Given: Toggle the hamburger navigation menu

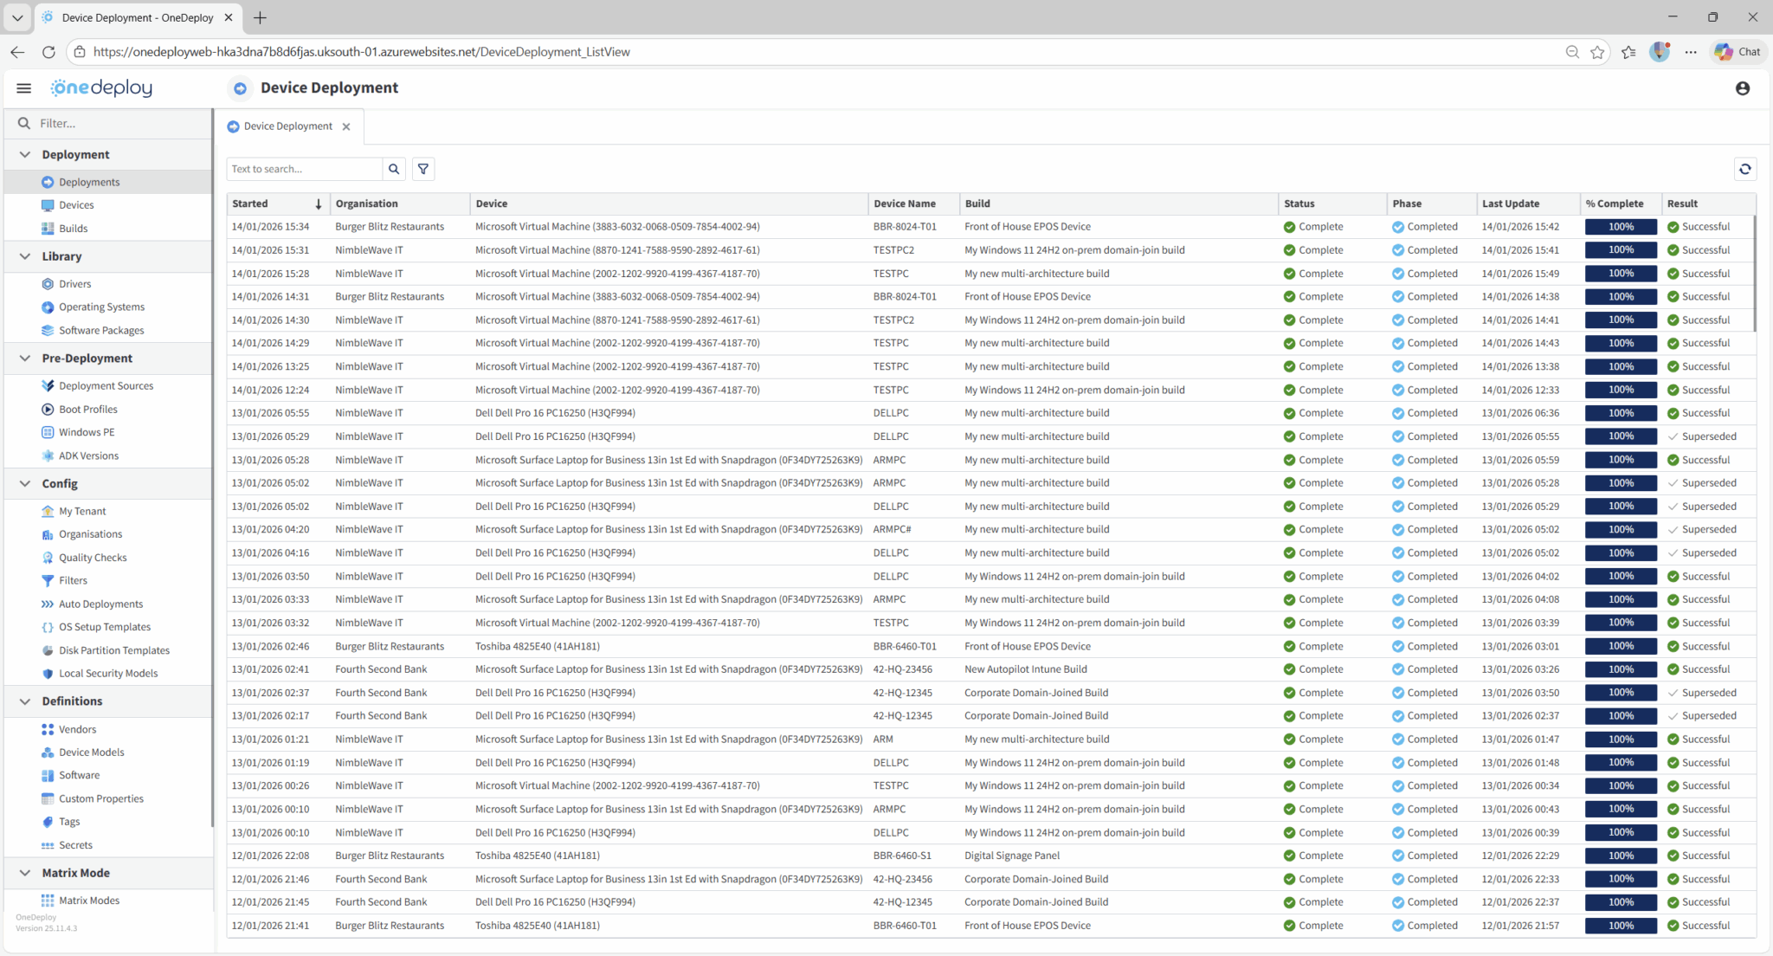Looking at the screenshot, I should (24, 87).
